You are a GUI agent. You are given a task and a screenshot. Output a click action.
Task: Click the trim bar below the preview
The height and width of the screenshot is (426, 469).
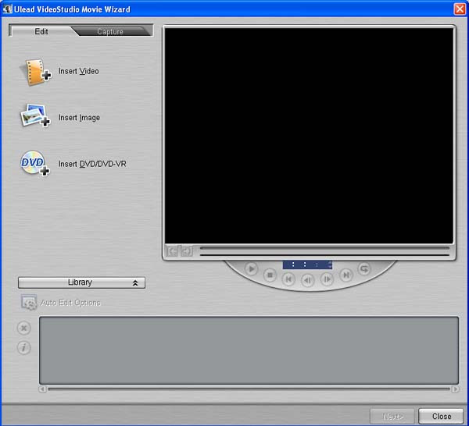pos(324,255)
